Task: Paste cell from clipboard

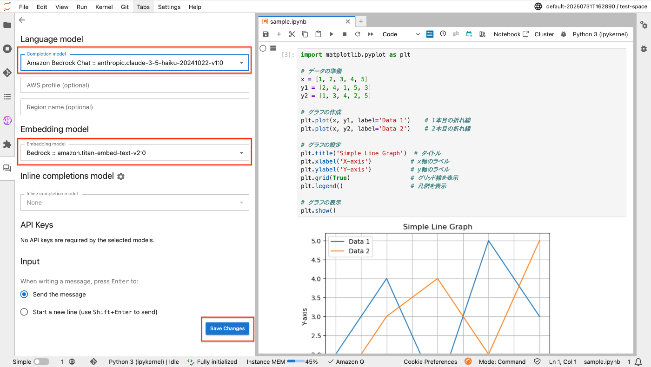Action: (318, 34)
